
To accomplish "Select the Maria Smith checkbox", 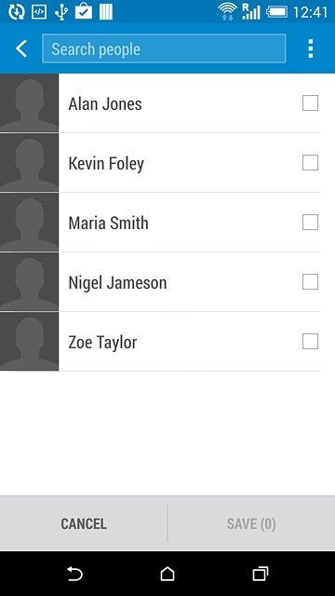I will [x=310, y=223].
